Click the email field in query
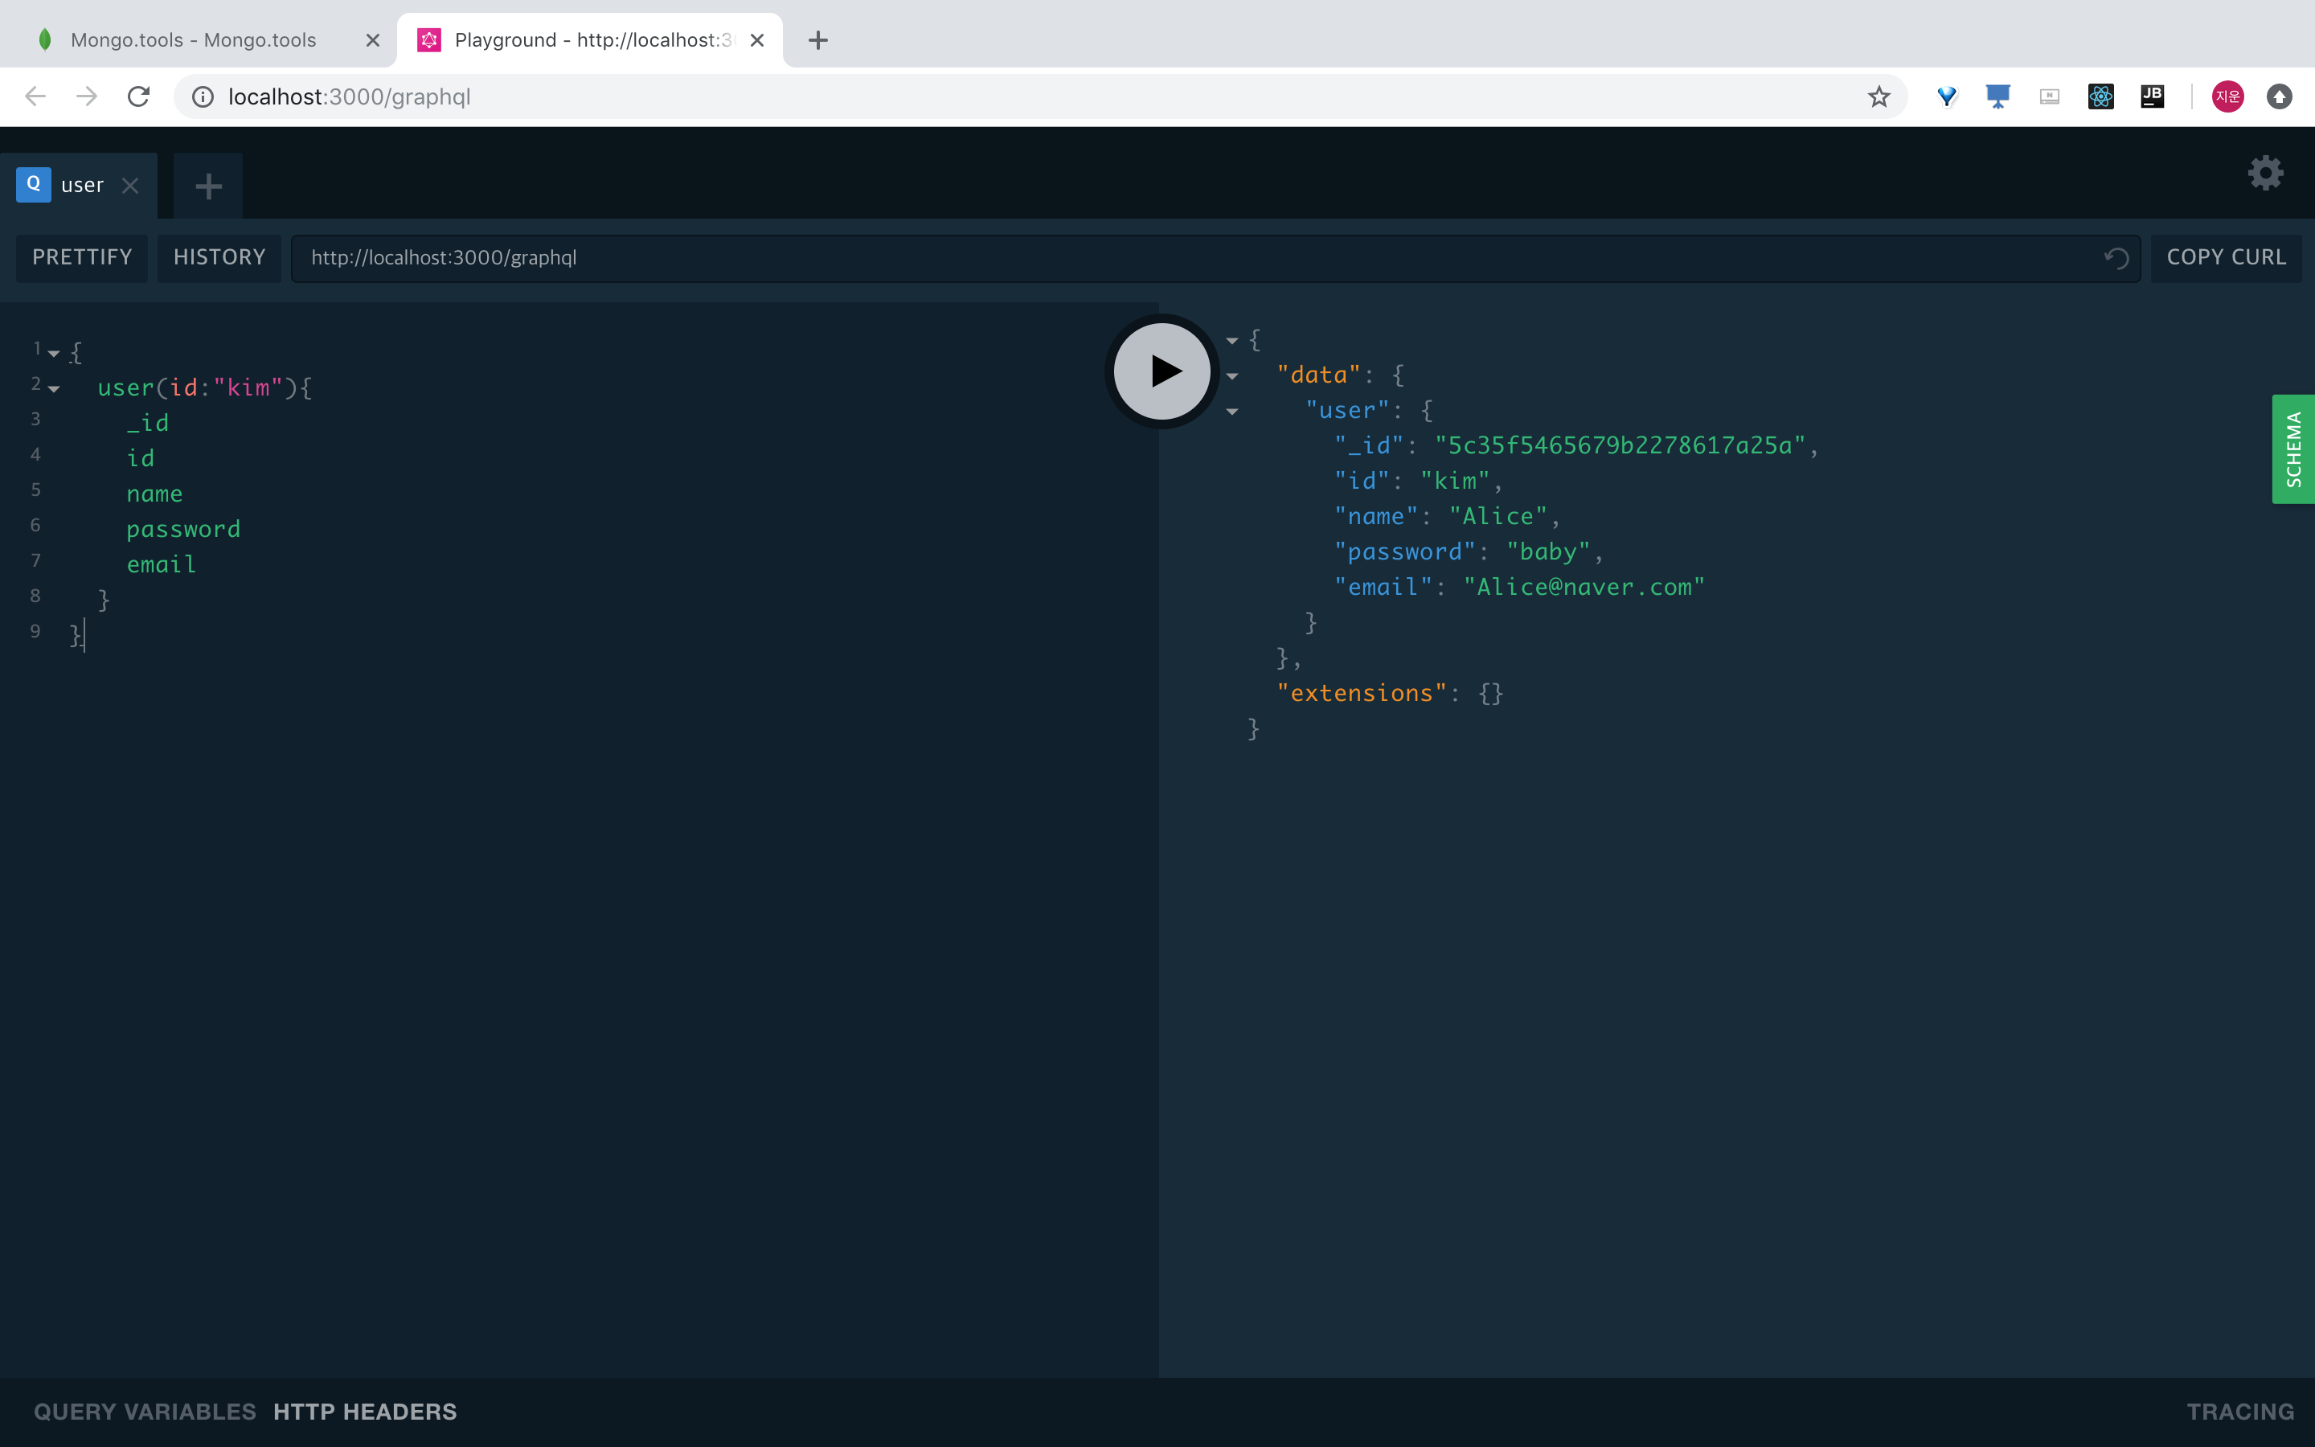This screenshot has height=1447, width=2315. (161, 564)
